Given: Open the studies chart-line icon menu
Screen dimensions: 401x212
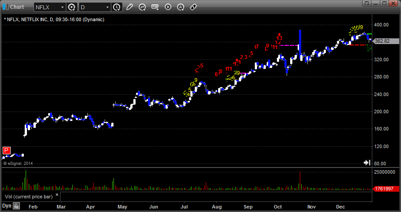Looking at the screenshot, I should click(x=142, y=7).
